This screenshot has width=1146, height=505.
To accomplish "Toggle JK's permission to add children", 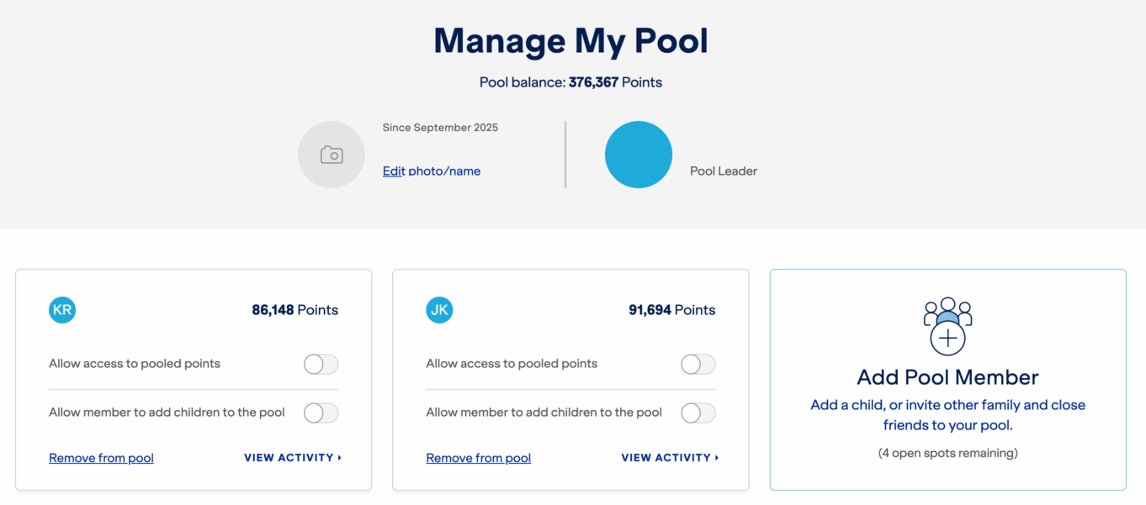I will (698, 413).
